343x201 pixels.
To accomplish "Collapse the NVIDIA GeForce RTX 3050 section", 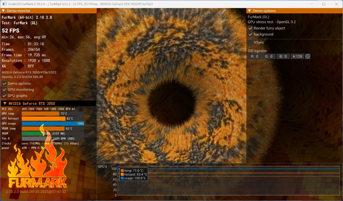I will tap(5, 103).
